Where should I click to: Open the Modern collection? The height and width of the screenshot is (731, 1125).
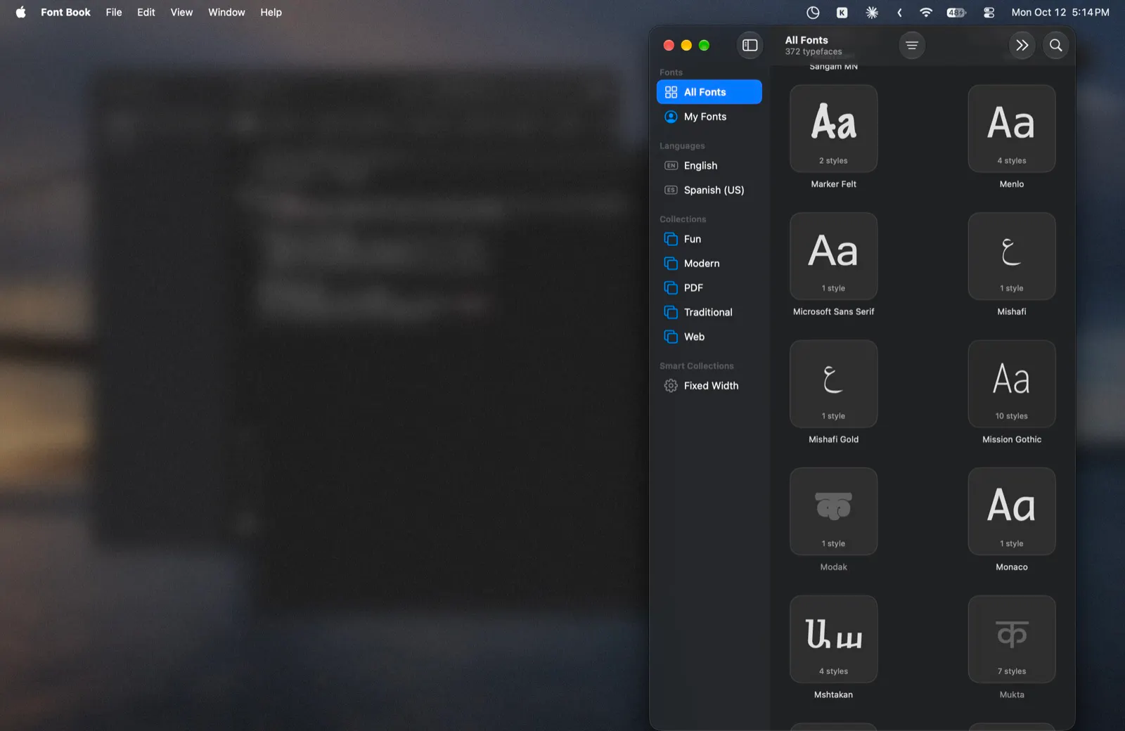[709, 264]
